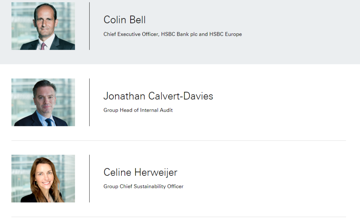This screenshot has height=218, width=360.
Task: Click the separator line below Celine Herweijer row
Action: click(x=179, y=217)
